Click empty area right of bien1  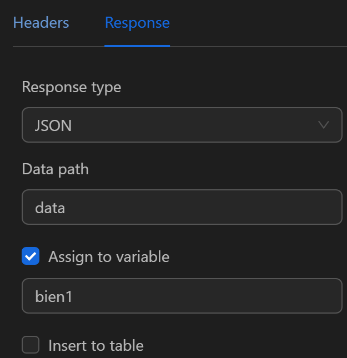click(222, 296)
